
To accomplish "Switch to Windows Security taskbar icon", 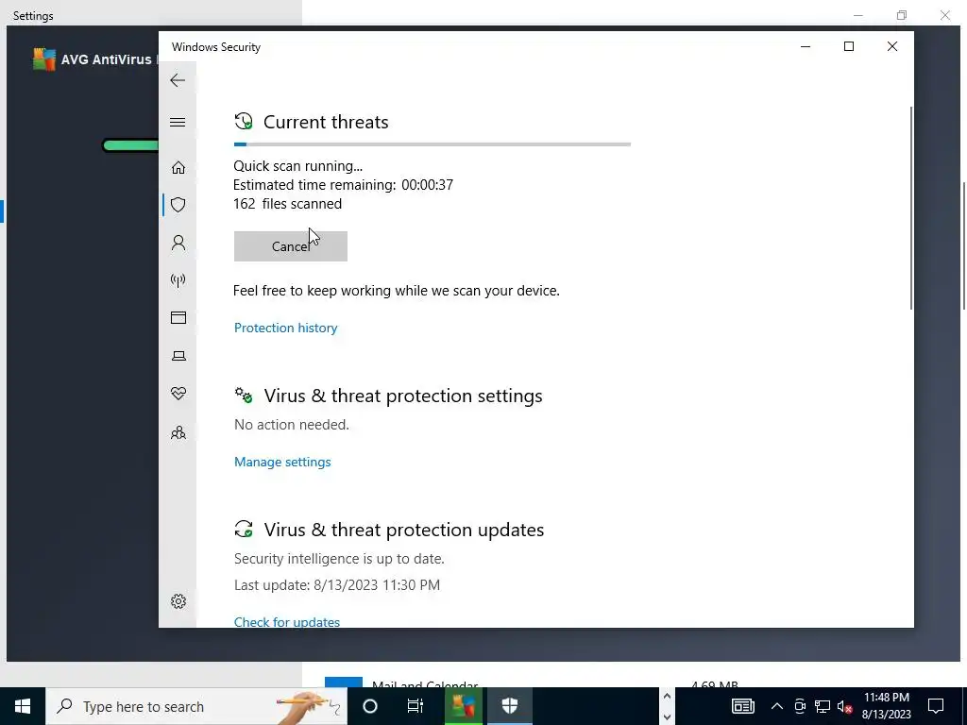I will click(x=509, y=706).
